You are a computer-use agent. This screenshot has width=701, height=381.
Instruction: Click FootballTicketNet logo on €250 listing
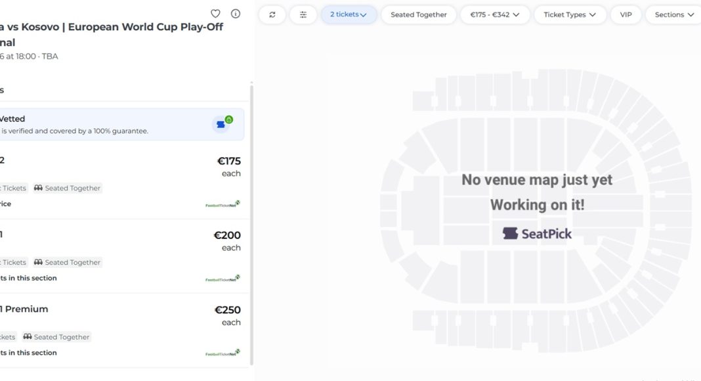point(223,353)
